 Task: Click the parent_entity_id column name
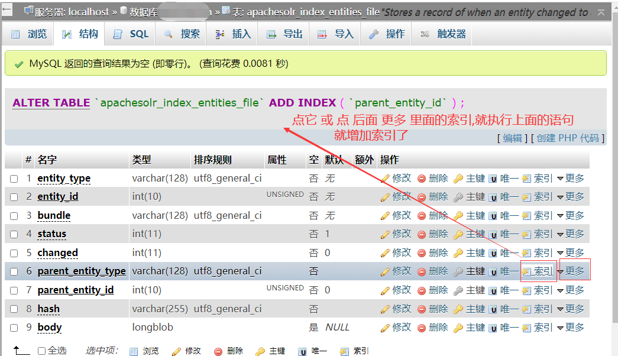point(76,290)
